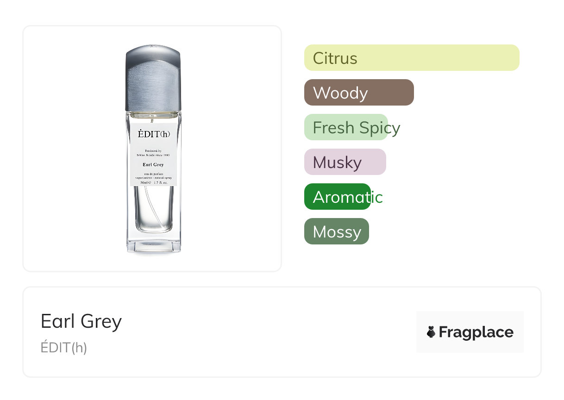Click the Fragplace perfume bottle logo icon
The width and height of the screenshot is (564, 400).
431,332
